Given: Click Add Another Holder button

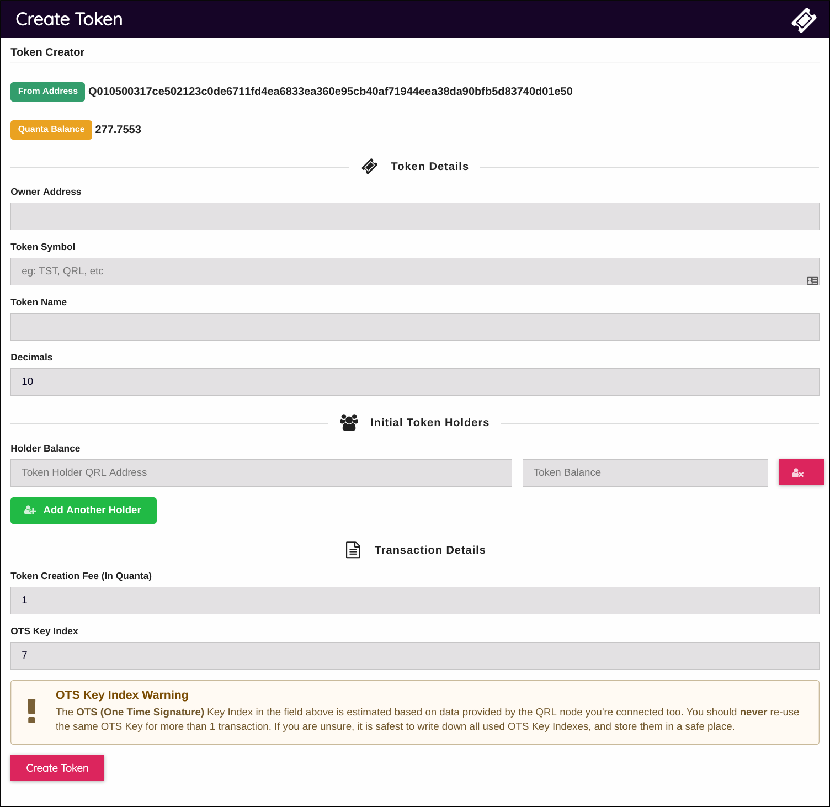Looking at the screenshot, I should pyautogui.click(x=83, y=511).
